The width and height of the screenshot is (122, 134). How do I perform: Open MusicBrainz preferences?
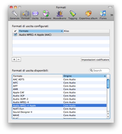(x=60, y=15)
